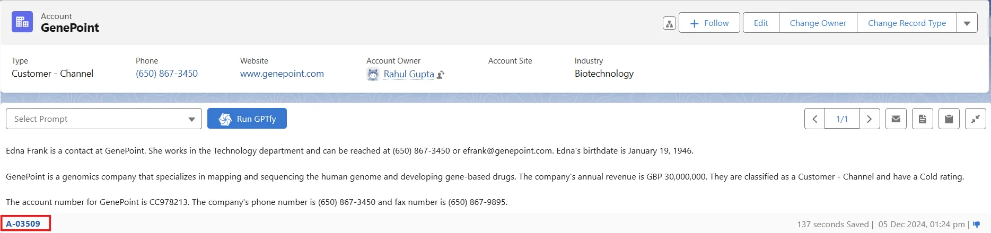Image resolution: width=991 pixels, height=233 pixels.
Task: Follow the GenePoint account
Action: point(709,23)
